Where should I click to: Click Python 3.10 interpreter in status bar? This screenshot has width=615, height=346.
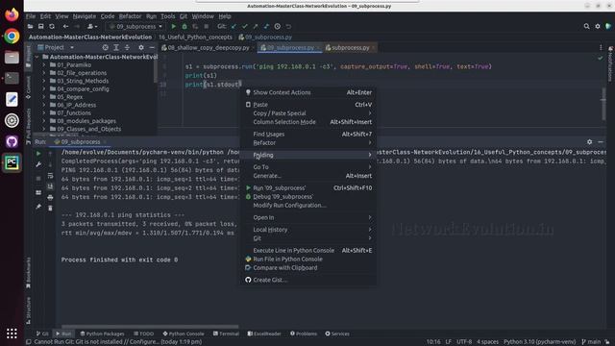coord(539,342)
